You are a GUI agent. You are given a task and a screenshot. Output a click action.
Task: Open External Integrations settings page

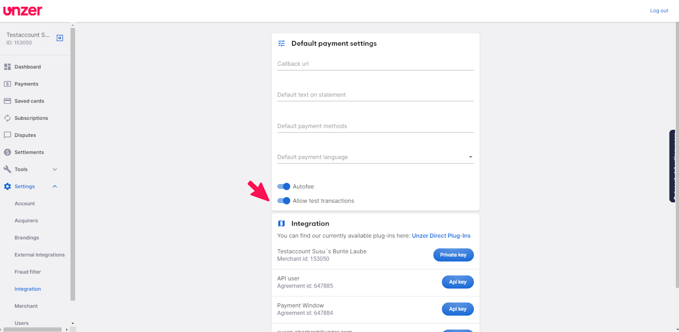[39, 255]
